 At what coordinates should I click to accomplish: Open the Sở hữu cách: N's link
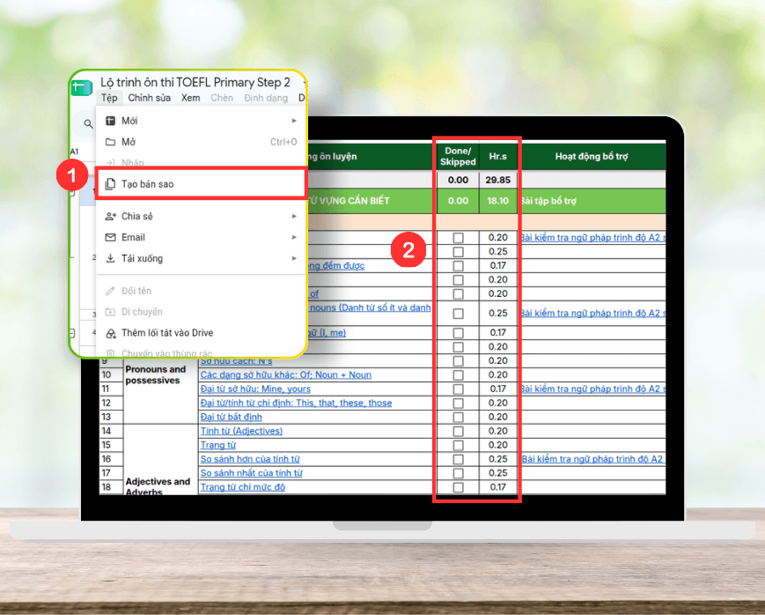point(236,361)
